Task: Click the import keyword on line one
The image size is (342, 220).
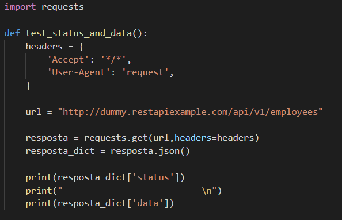Action: 20,7
